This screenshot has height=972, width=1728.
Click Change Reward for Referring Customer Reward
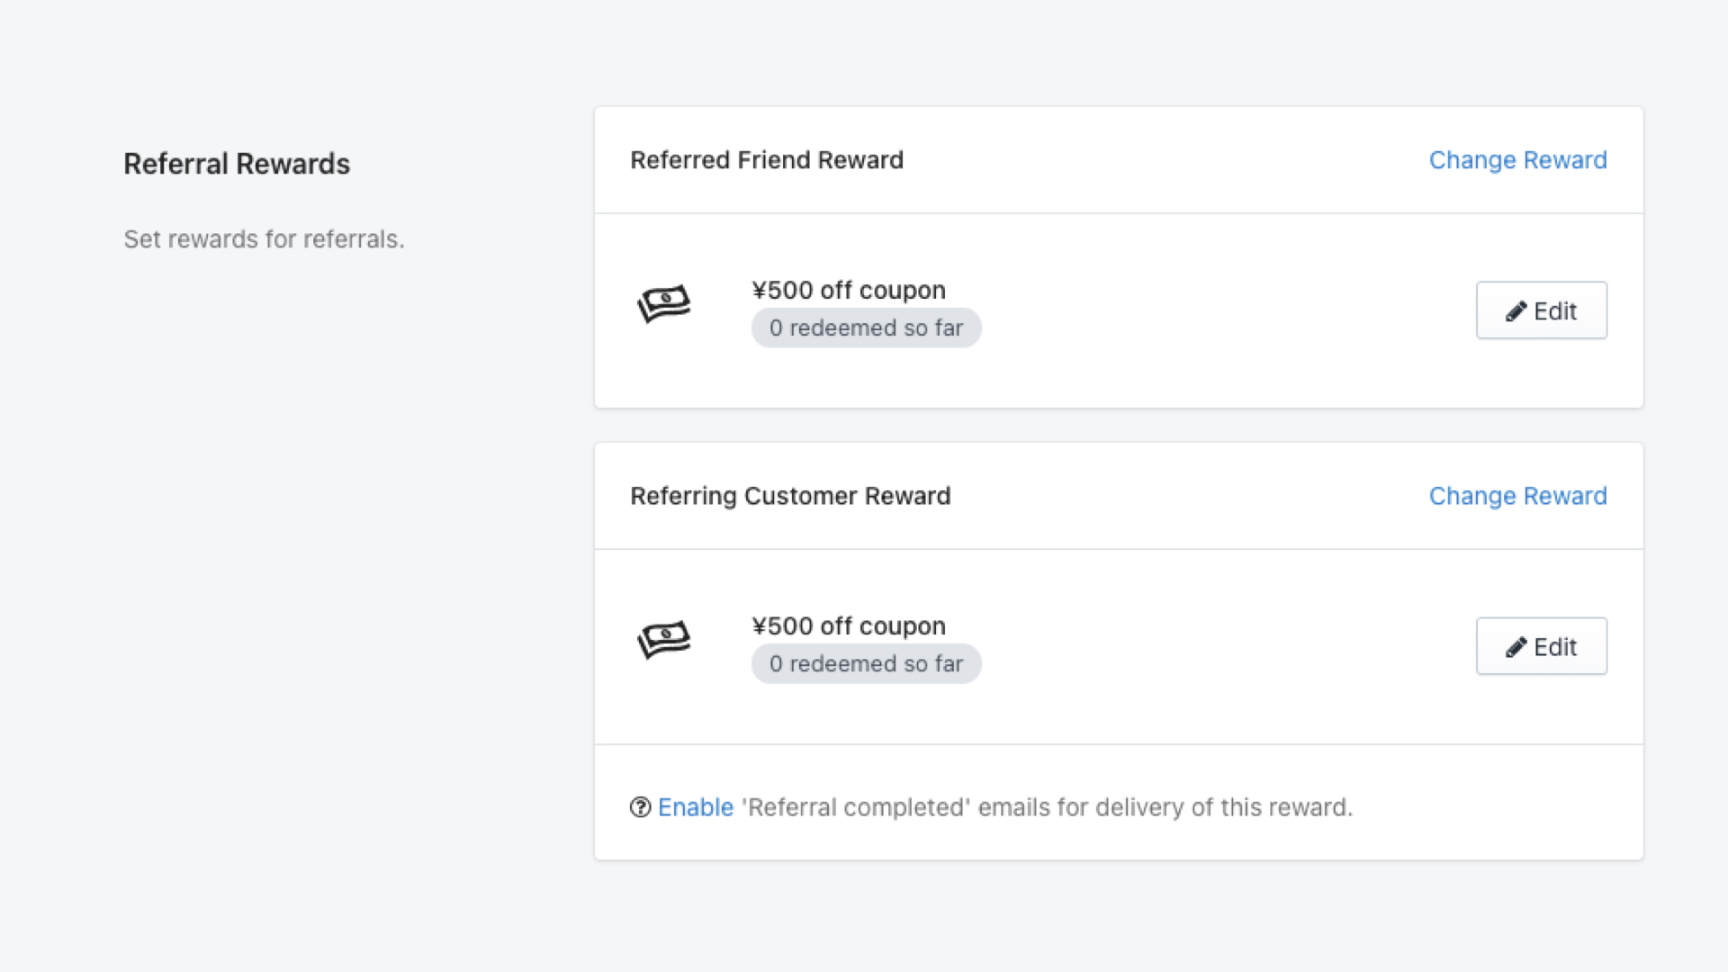pyautogui.click(x=1517, y=496)
